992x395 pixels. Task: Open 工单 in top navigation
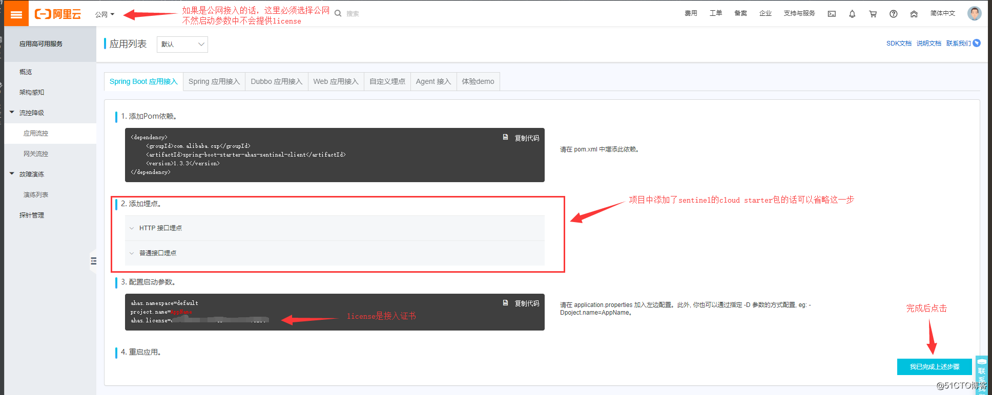pos(716,13)
